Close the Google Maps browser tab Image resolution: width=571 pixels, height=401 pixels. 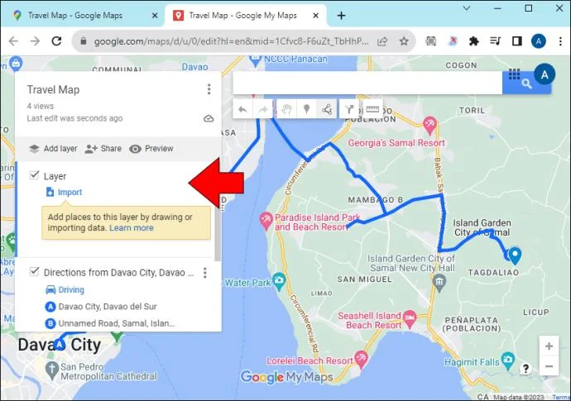(x=155, y=16)
